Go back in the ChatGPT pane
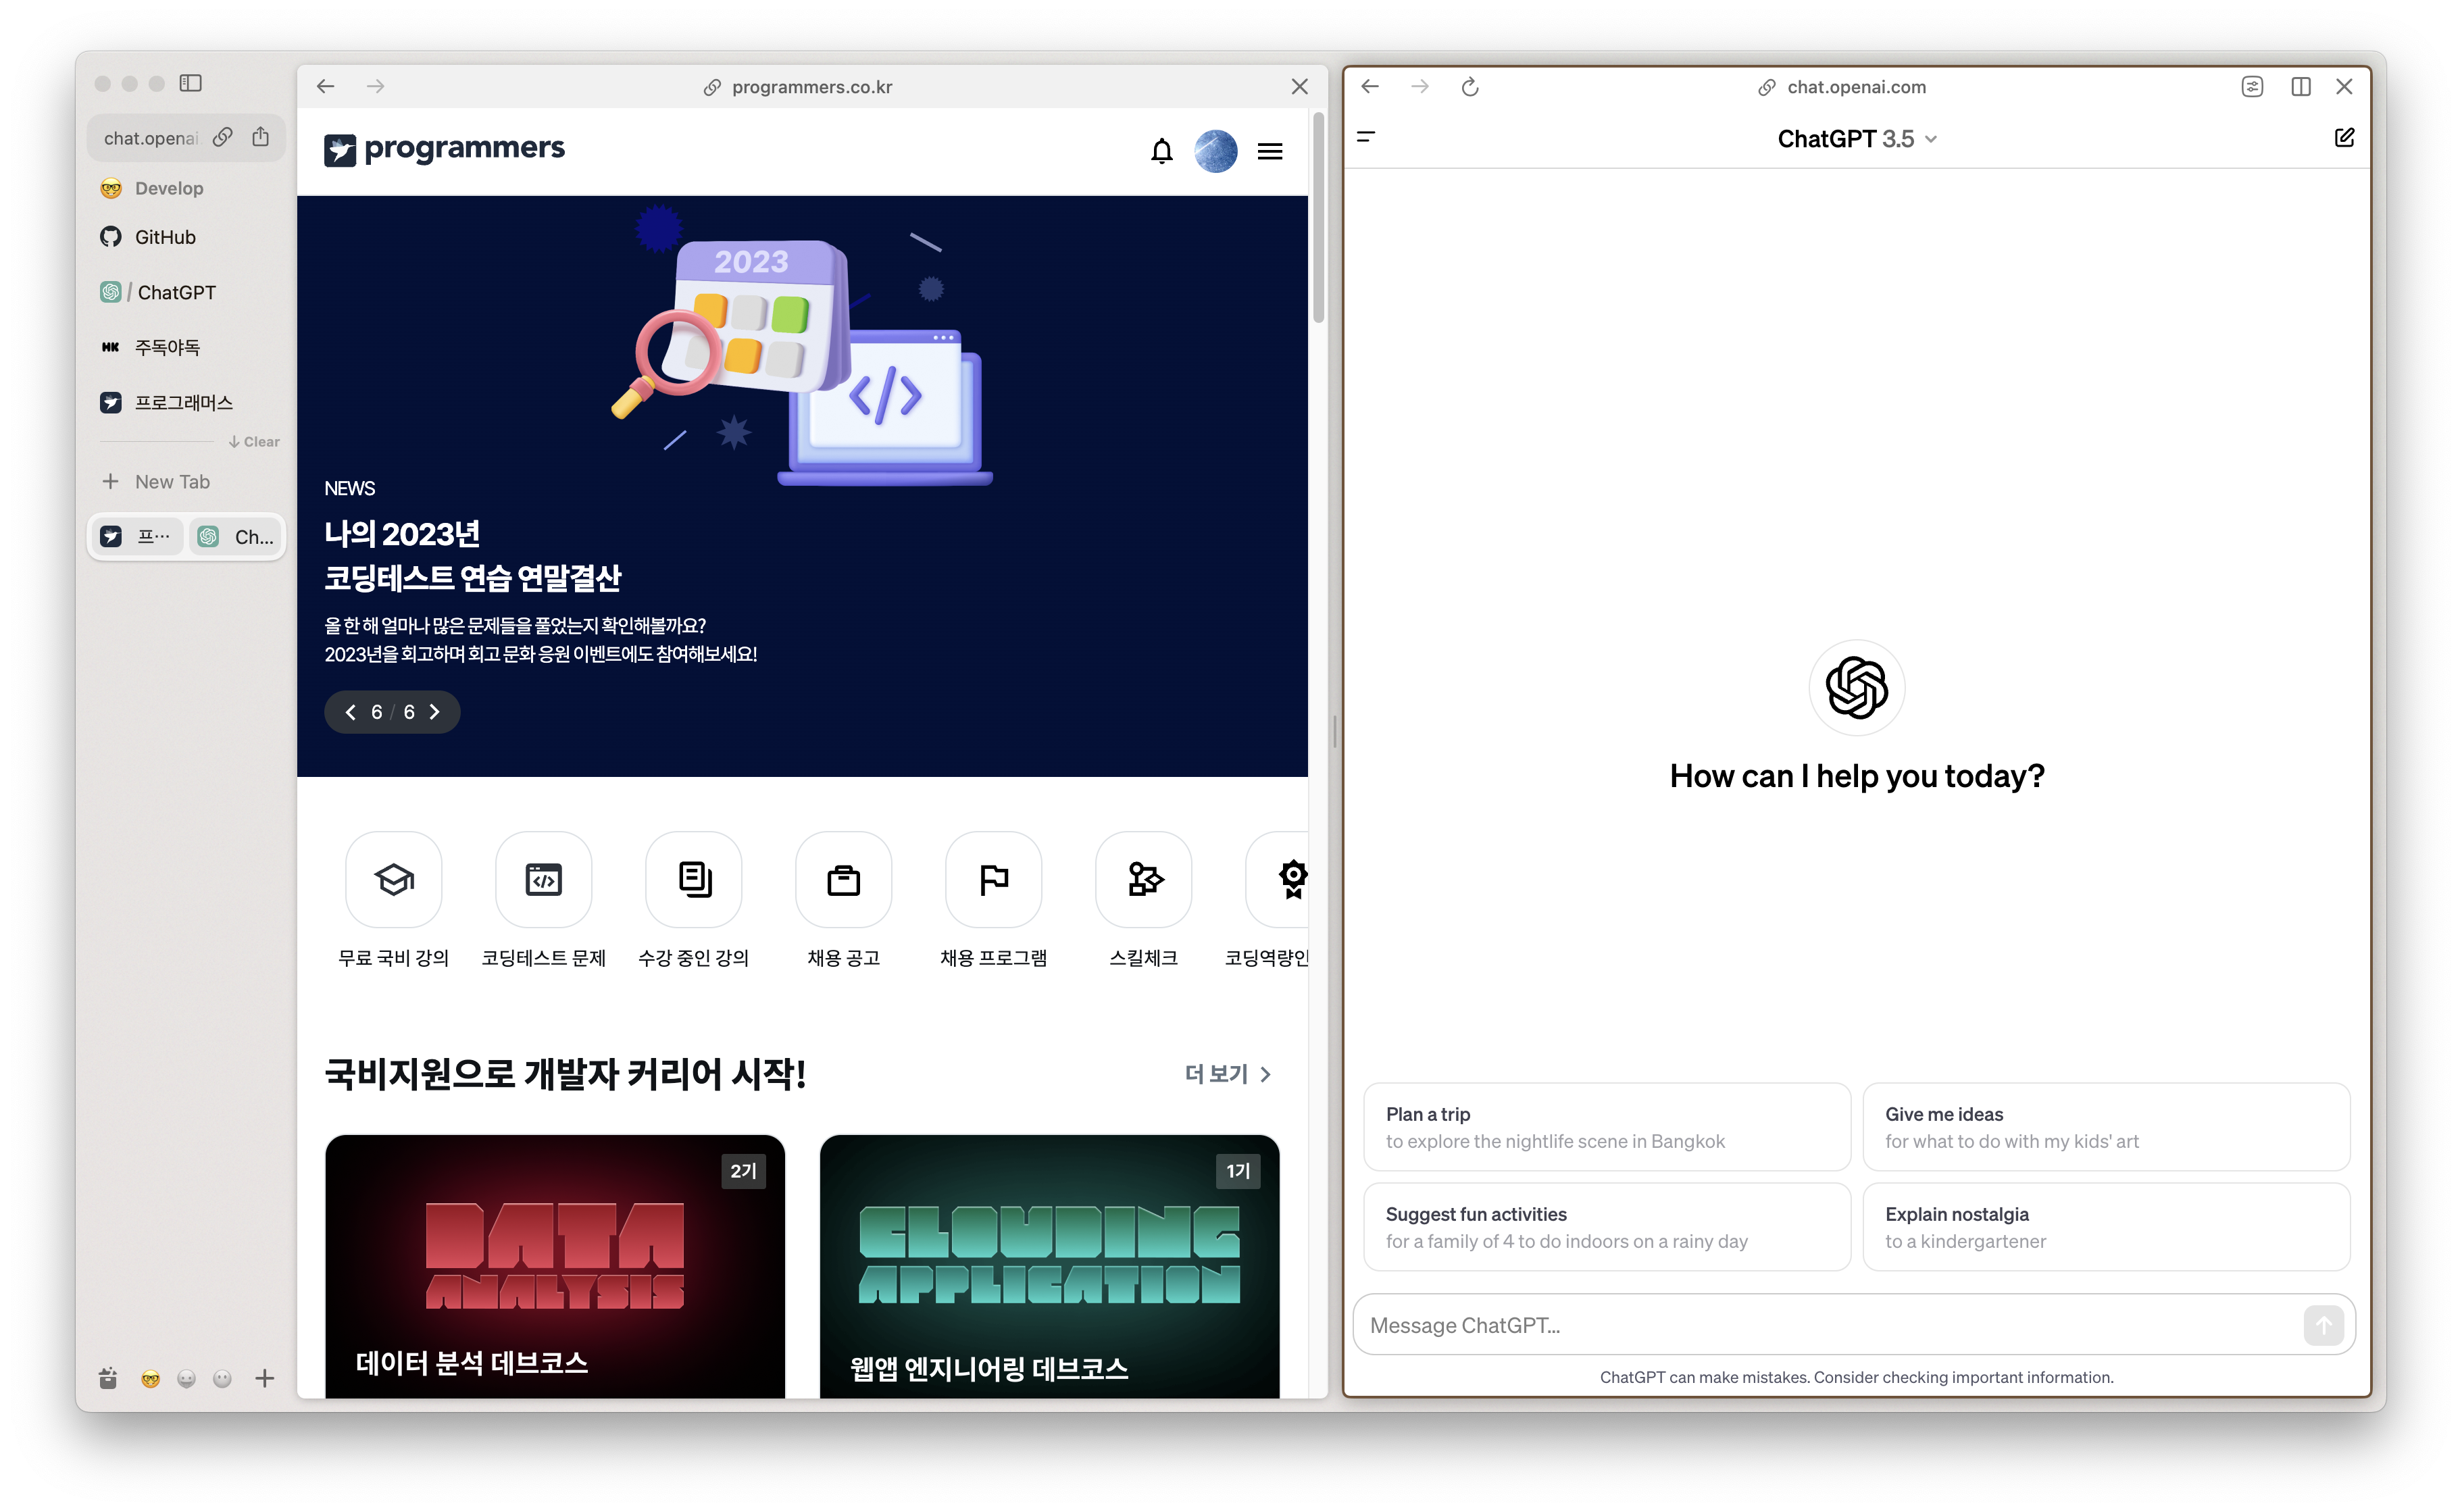2462x1512 pixels. 1370,87
